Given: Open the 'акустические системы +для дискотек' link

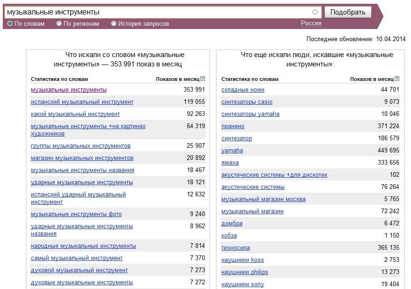Looking at the screenshot, I should click(274, 175).
